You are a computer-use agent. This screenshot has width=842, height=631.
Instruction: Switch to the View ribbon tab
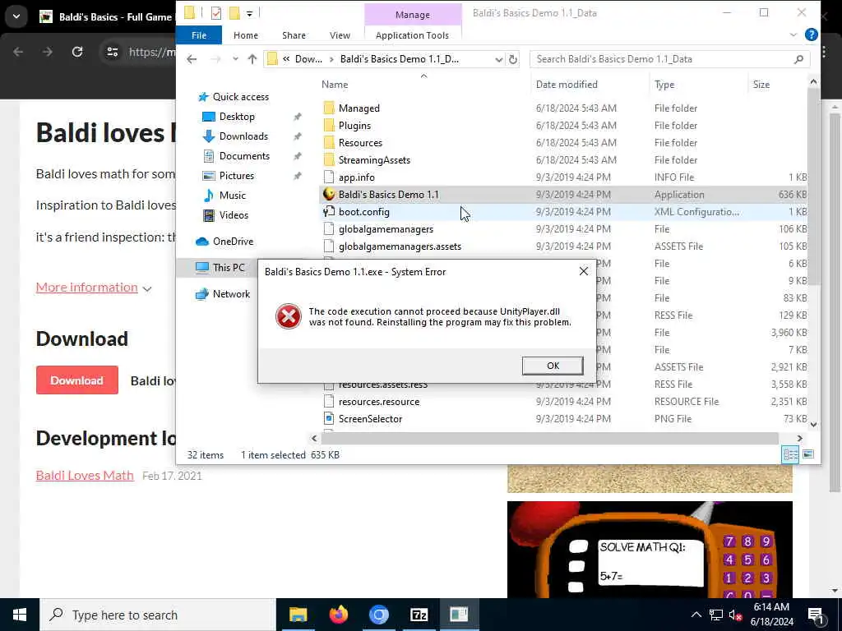pyautogui.click(x=340, y=35)
